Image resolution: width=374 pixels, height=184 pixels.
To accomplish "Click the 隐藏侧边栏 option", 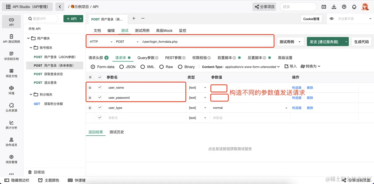I will (17, 180).
